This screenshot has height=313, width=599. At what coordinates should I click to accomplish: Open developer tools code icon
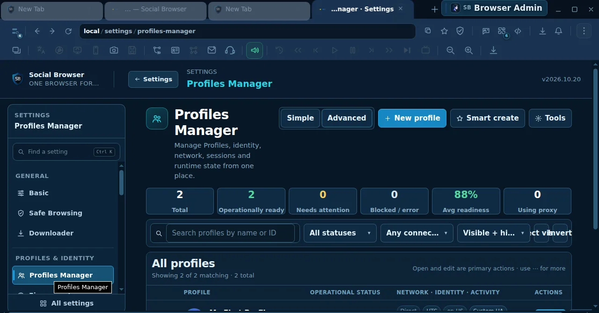(x=518, y=31)
